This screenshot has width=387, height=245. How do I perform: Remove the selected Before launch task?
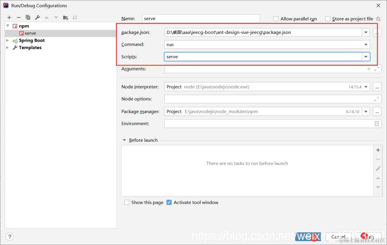[378, 159]
